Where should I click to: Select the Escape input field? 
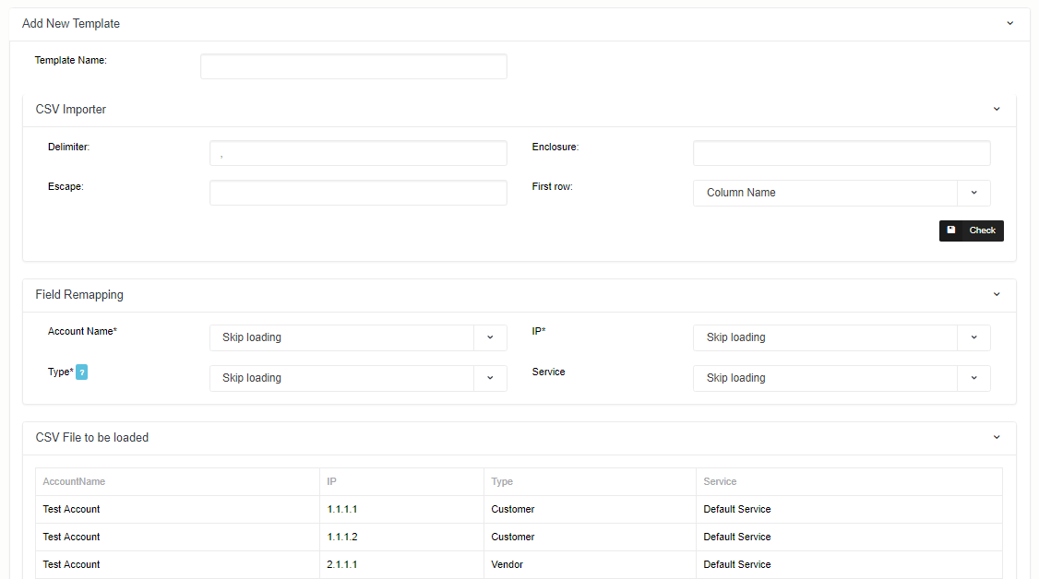coord(358,193)
